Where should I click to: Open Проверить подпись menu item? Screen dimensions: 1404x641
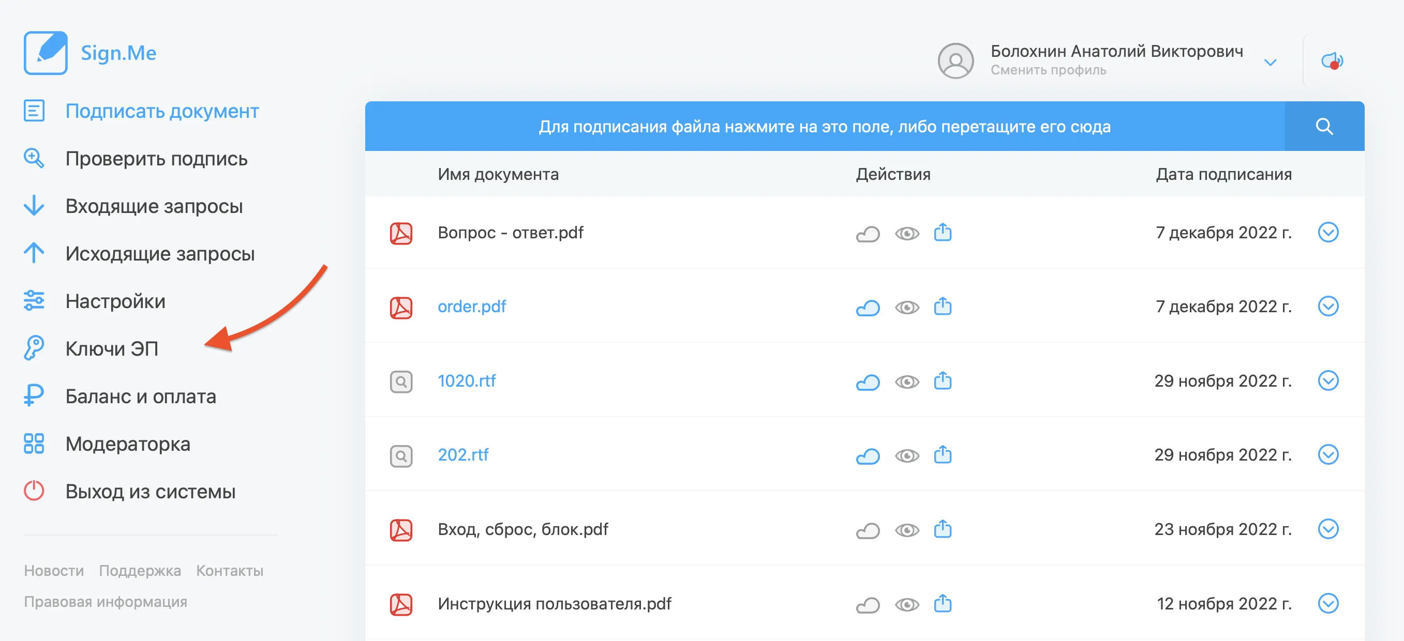click(156, 159)
